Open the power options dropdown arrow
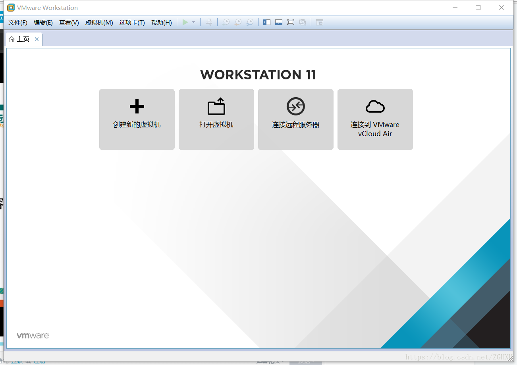This screenshot has height=365, width=517. point(194,22)
